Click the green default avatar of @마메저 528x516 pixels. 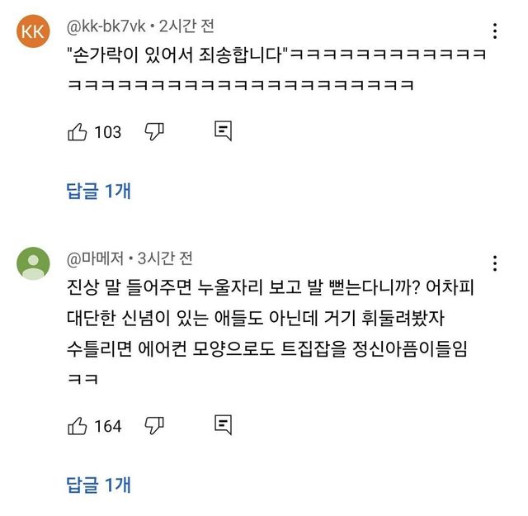(32, 263)
